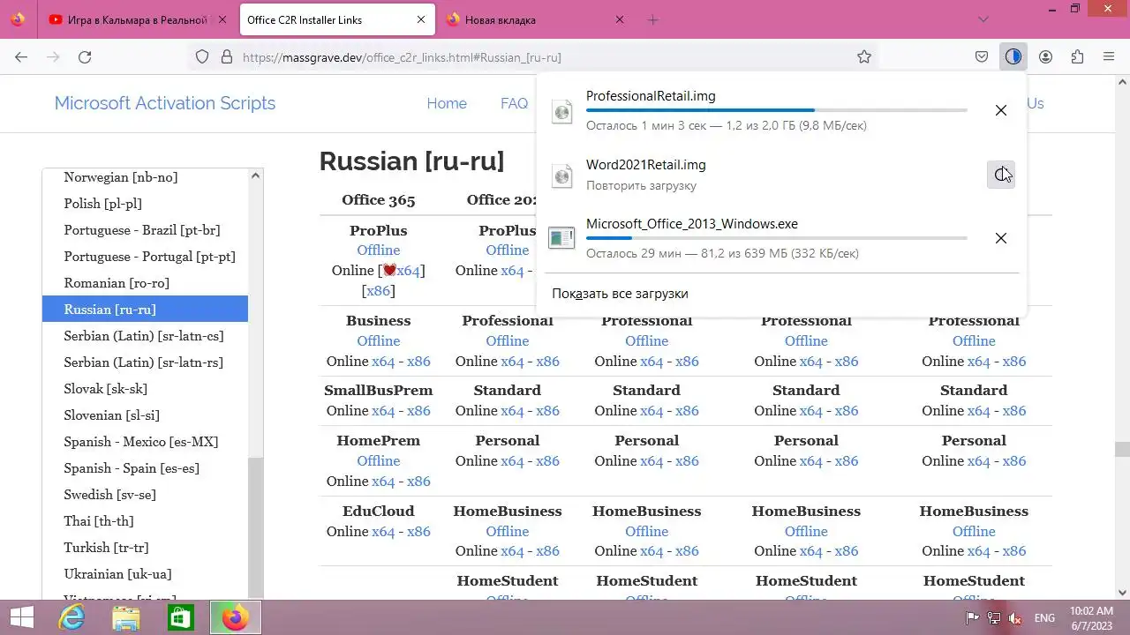The height and width of the screenshot is (635, 1130).
Task: Open the Extensions puzzle icon
Action: pyautogui.click(x=1077, y=56)
